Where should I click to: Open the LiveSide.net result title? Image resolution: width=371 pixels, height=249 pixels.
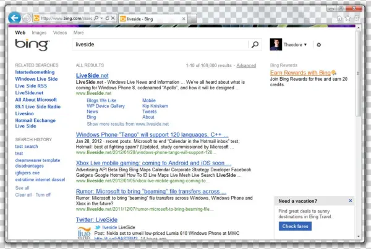tap(92, 76)
